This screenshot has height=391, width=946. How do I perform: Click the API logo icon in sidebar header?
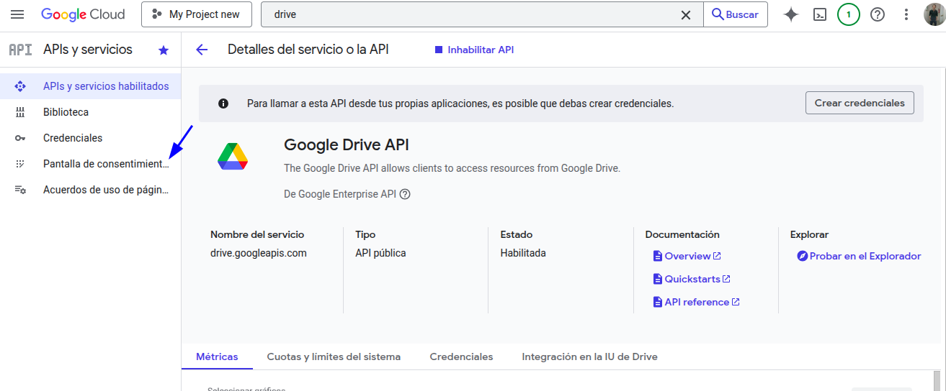coord(20,50)
